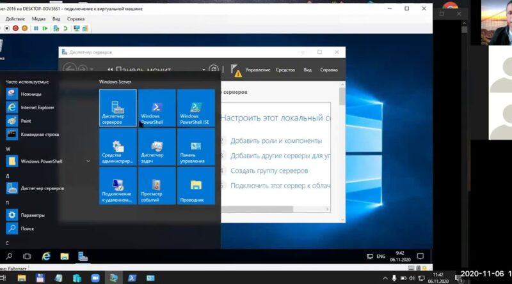Open the Windows PowerShell tile

pyautogui.click(x=157, y=108)
